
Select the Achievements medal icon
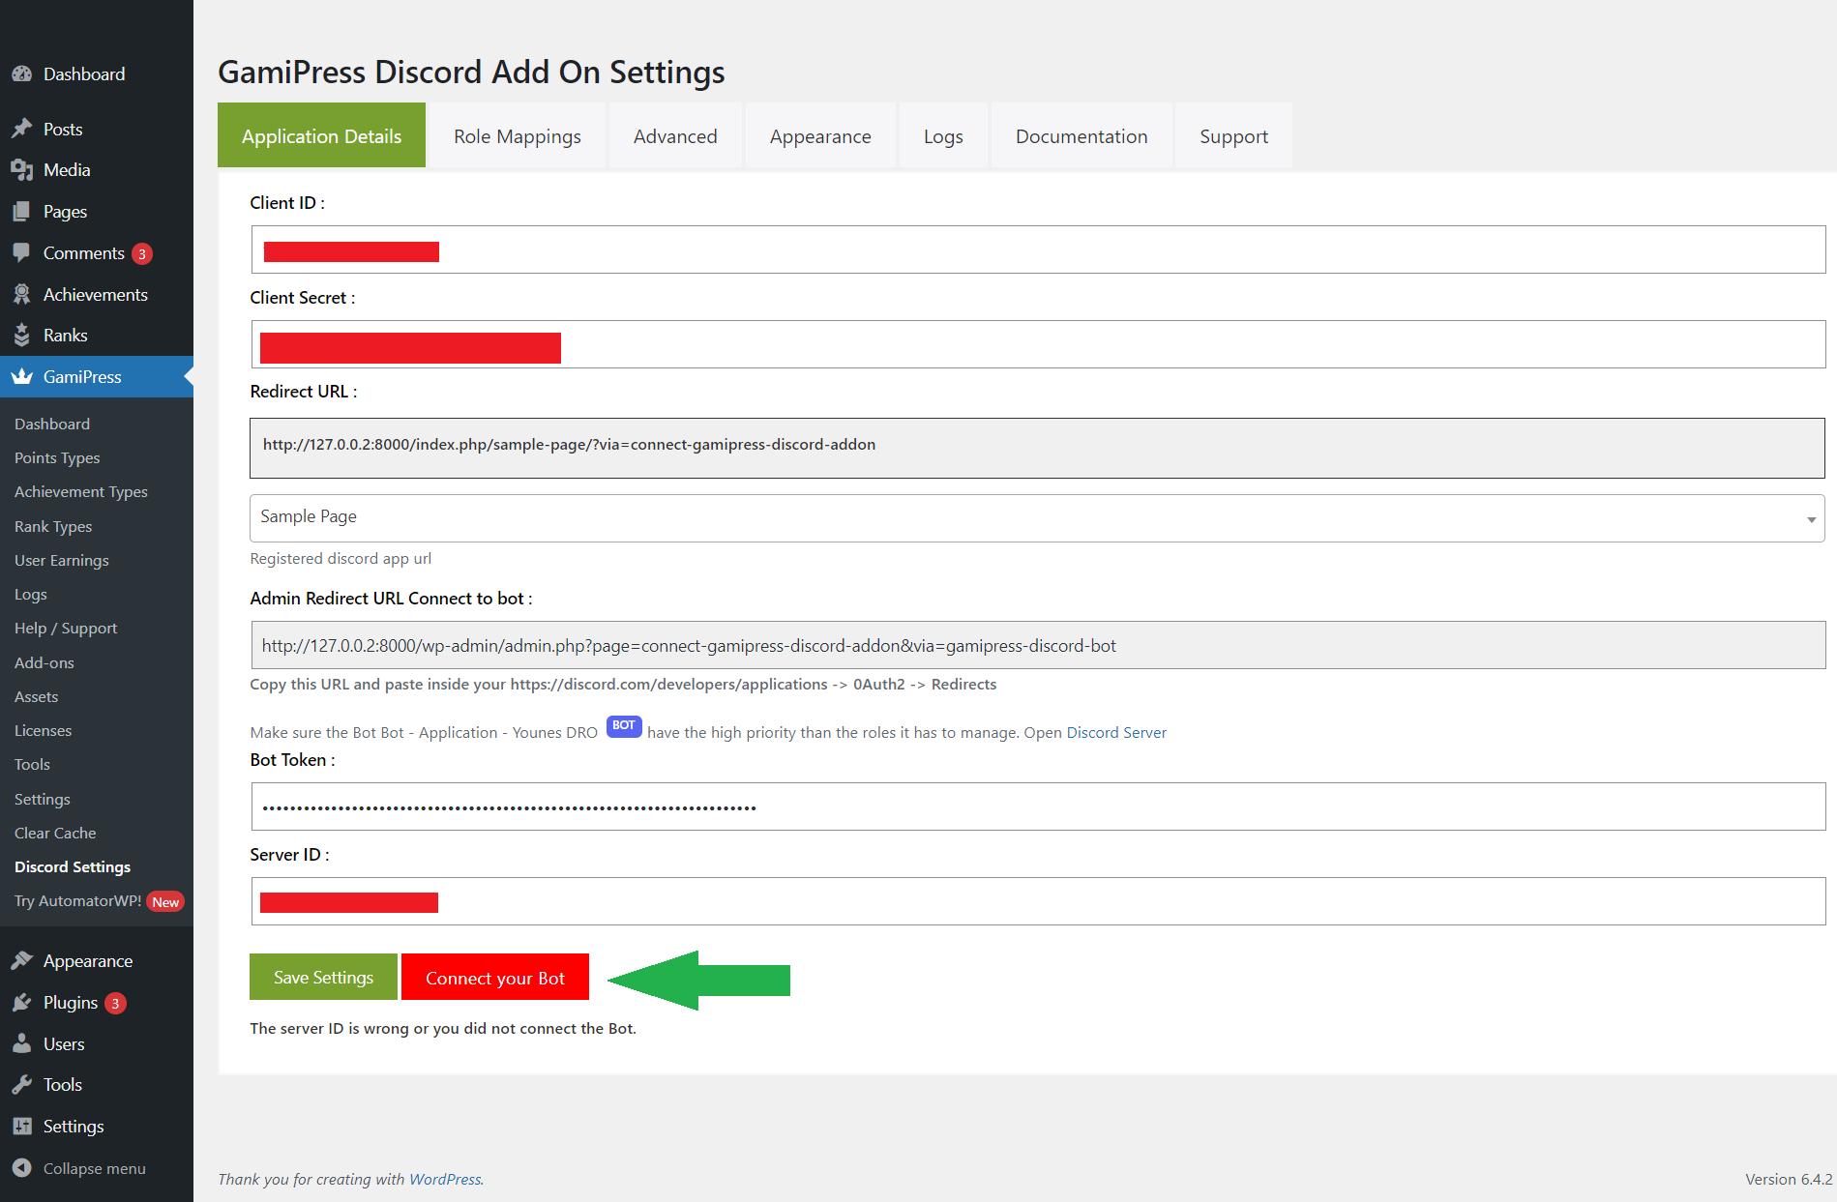[x=23, y=294]
